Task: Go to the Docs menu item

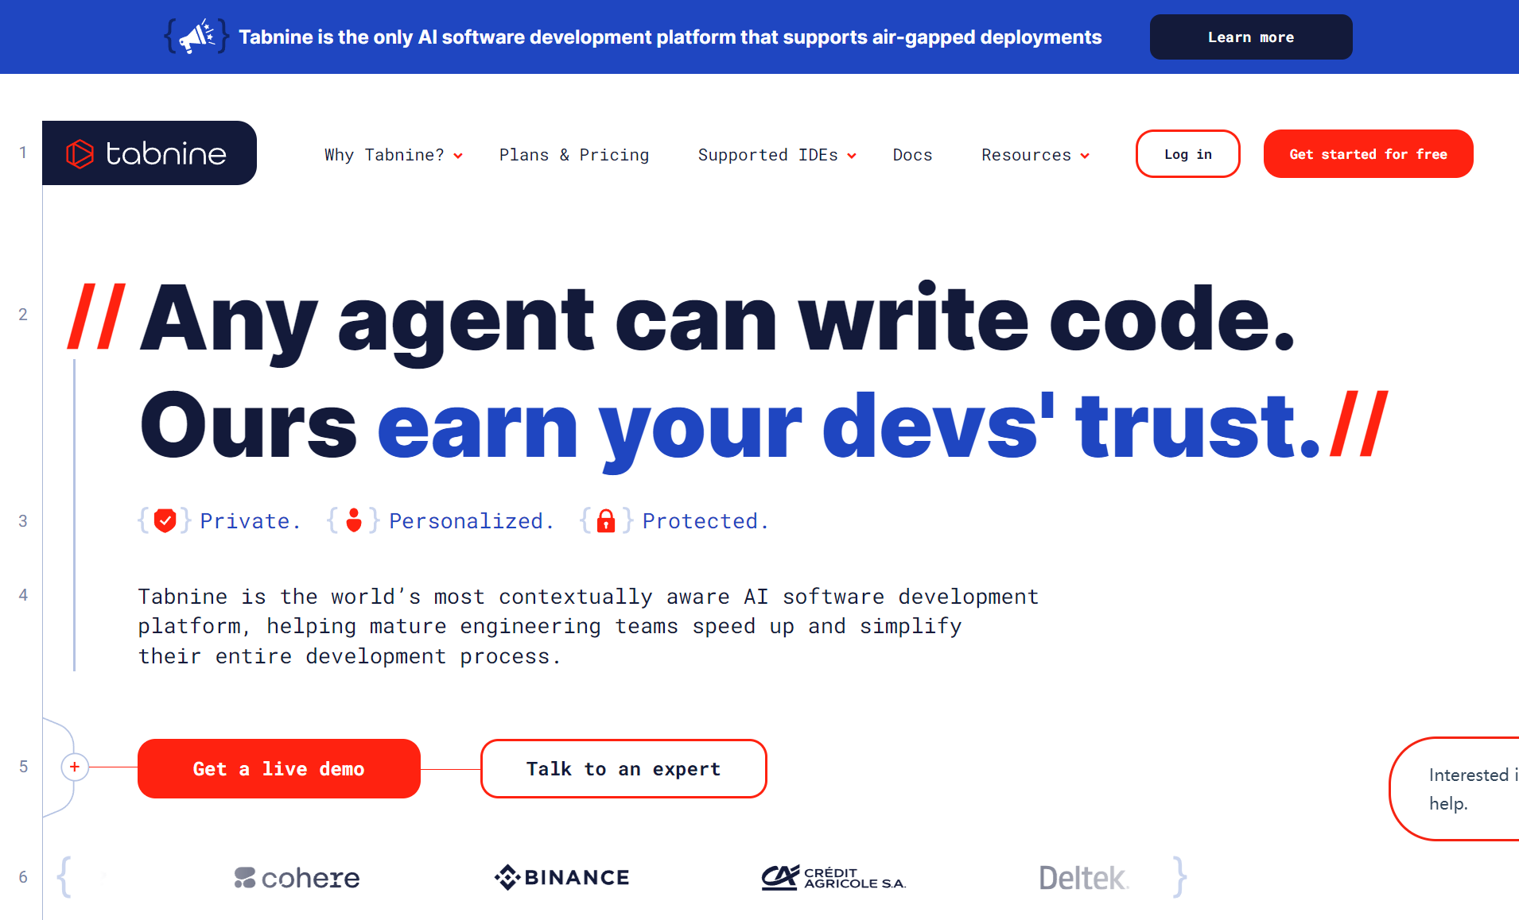Action: tap(912, 155)
